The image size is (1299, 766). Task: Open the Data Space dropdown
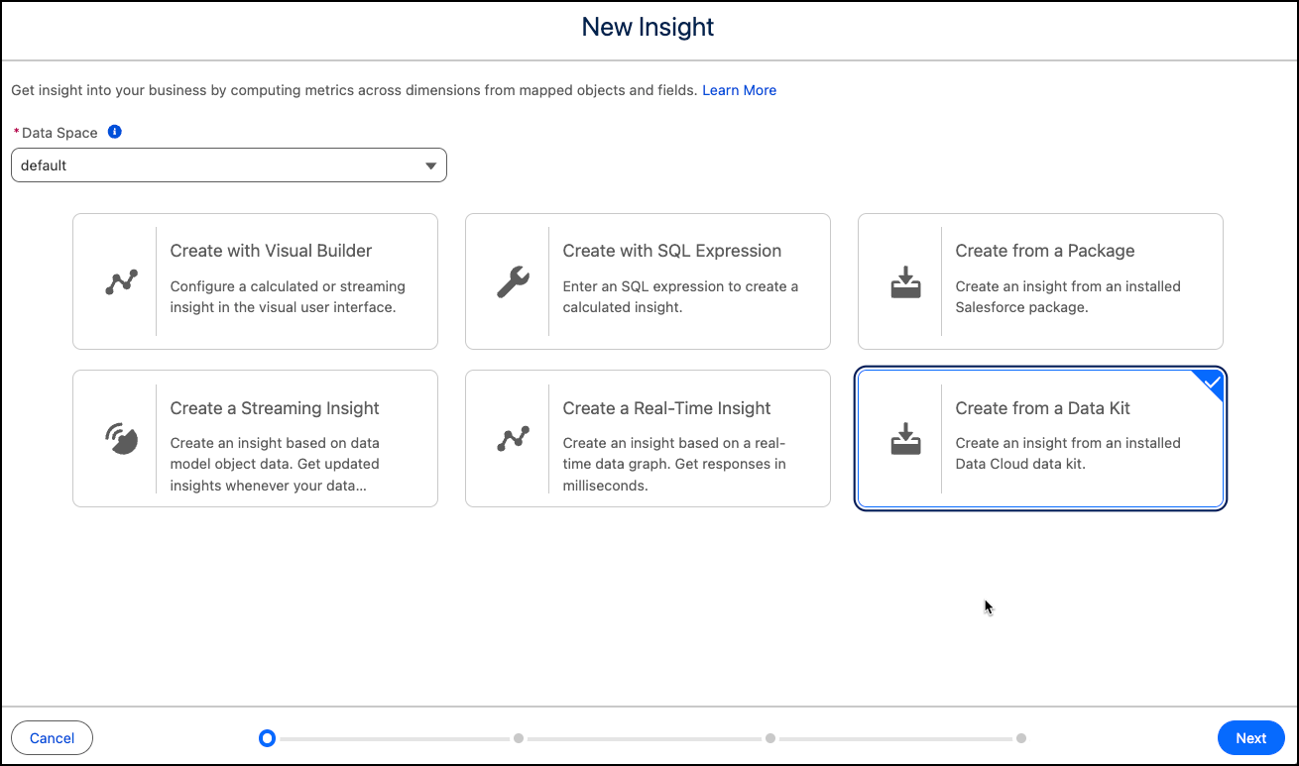(x=228, y=165)
